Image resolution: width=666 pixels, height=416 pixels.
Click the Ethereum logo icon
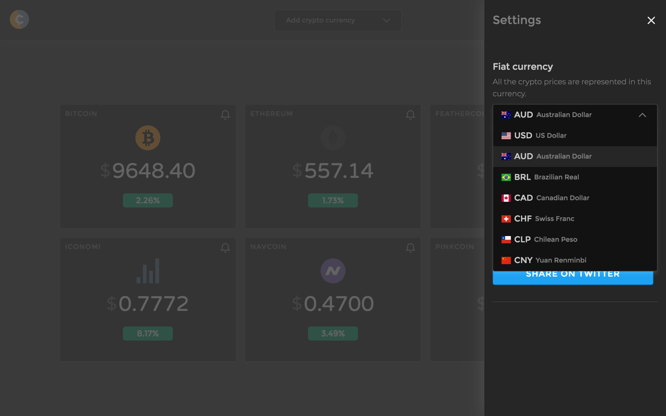coord(332,137)
